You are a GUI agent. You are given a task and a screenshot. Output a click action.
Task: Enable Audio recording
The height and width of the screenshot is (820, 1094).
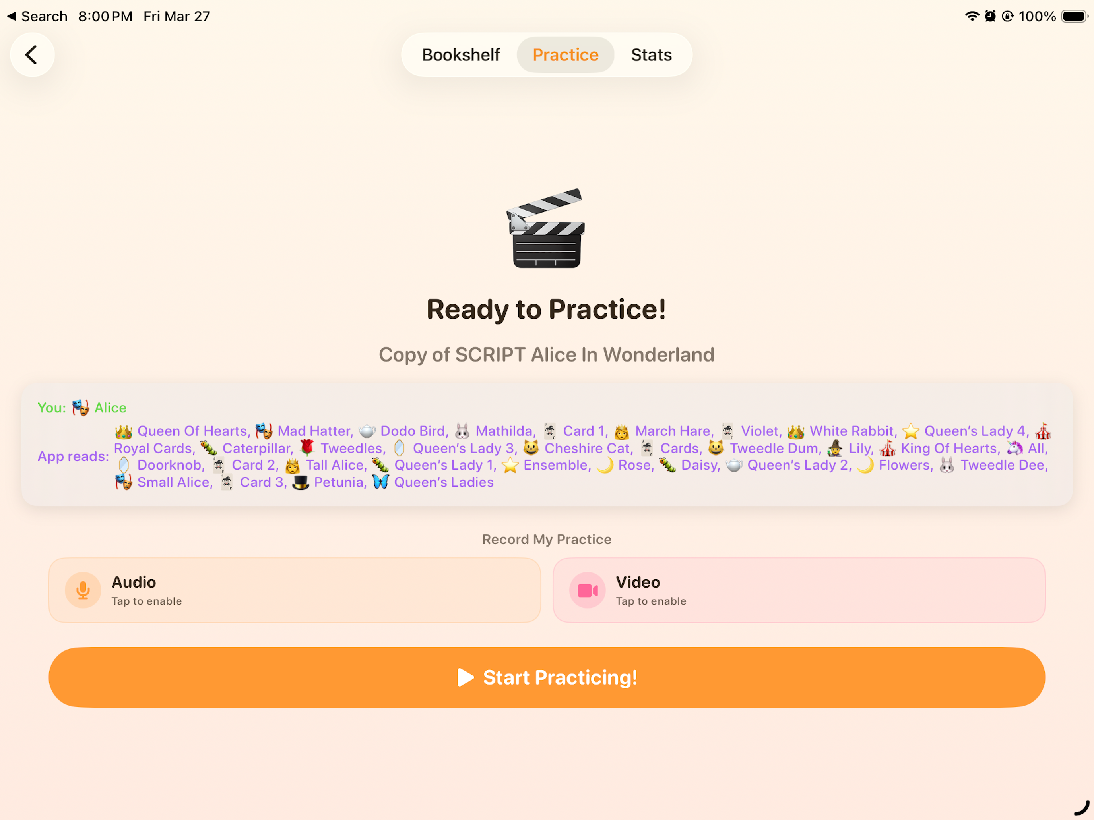pyautogui.click(x=295, y=590)
